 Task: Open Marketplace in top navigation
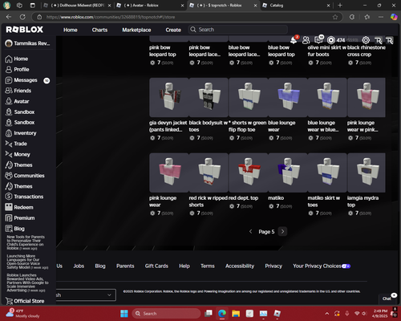[136, 30]
